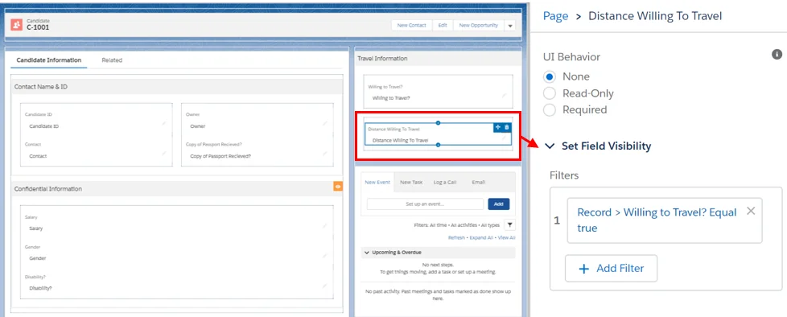Click the pencil icon on Willing to Travel? field

(504, 95)
